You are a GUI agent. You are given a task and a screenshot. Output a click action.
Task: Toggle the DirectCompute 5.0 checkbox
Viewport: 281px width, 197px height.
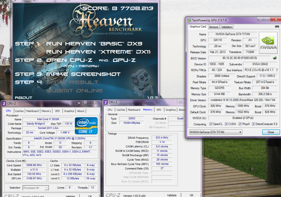253,124
